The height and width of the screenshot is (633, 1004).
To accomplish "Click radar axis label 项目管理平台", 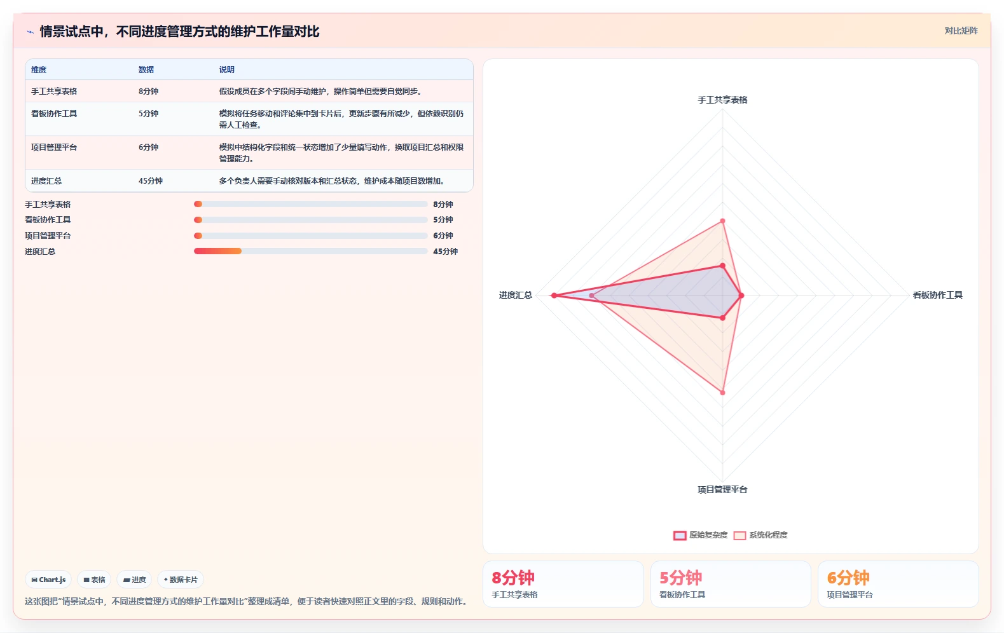I will tap(722, 489).
